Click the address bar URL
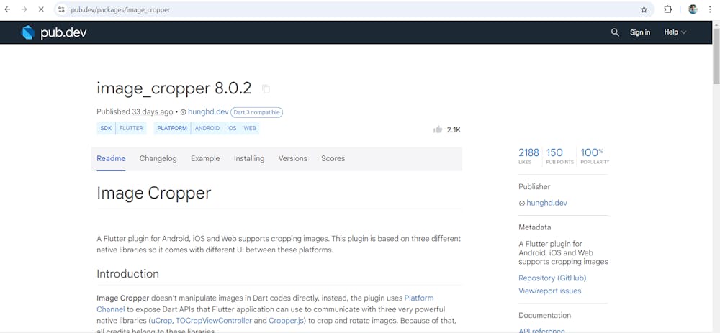Viewport: 720px width, 333px height. [x=120, y=9]
